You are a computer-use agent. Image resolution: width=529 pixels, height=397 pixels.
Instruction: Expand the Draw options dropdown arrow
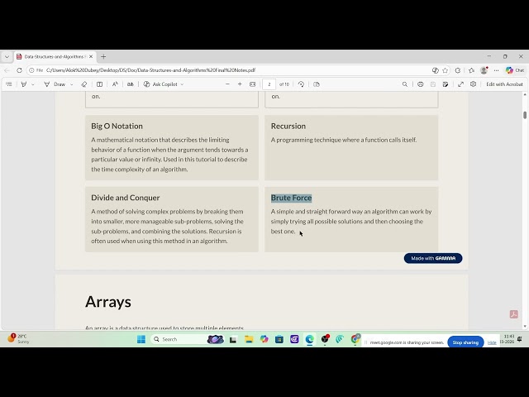[x=72, y=84]
